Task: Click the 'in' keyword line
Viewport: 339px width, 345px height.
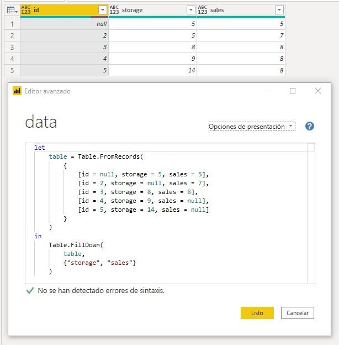Action: pyautogui.click(x=38, y=236)
